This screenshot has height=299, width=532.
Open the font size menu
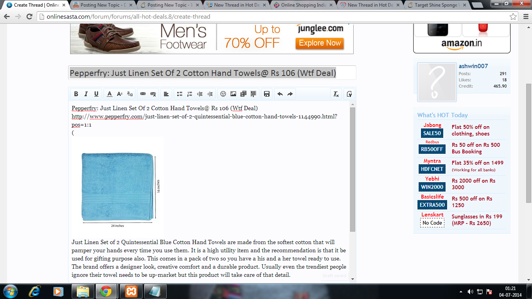click(120, 94)
